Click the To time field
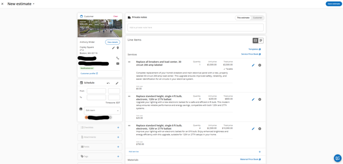 [x=114, y=97]
